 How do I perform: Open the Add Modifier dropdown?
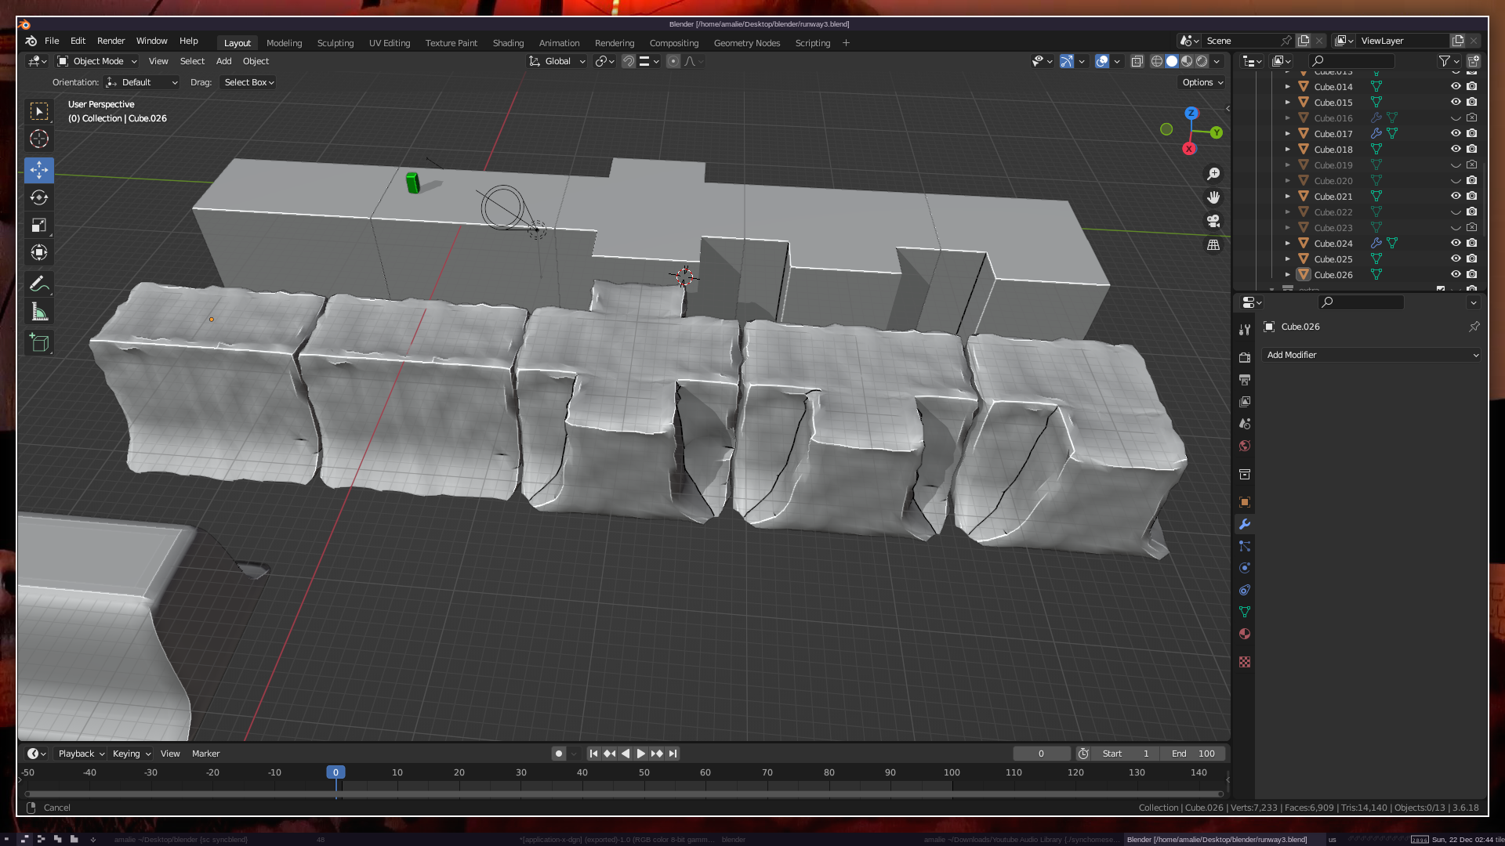[x=1372, y=355]
